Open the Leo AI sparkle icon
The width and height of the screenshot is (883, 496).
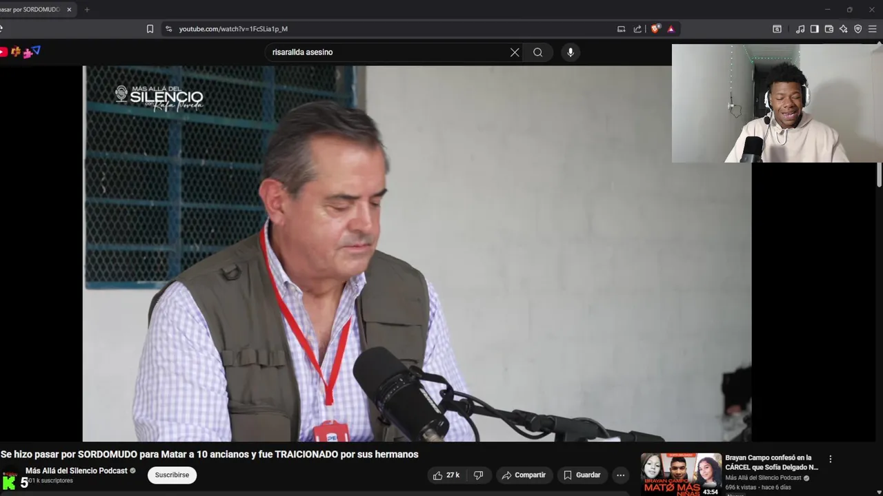coord(843,29)
